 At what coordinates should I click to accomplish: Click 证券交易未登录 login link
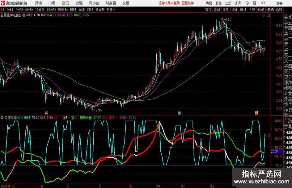tap(169, 3)
